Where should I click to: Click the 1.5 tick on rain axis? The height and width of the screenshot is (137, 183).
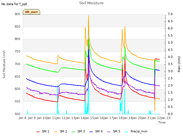(170, 92)
